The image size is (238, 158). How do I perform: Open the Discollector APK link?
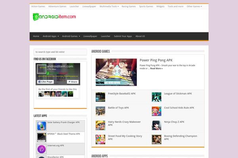(x=56, y=157)
